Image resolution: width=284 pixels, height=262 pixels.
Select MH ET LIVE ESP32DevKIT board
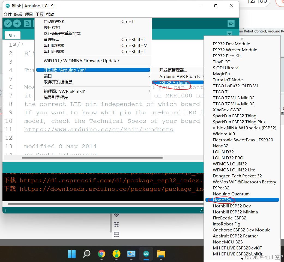click(242, 248)
